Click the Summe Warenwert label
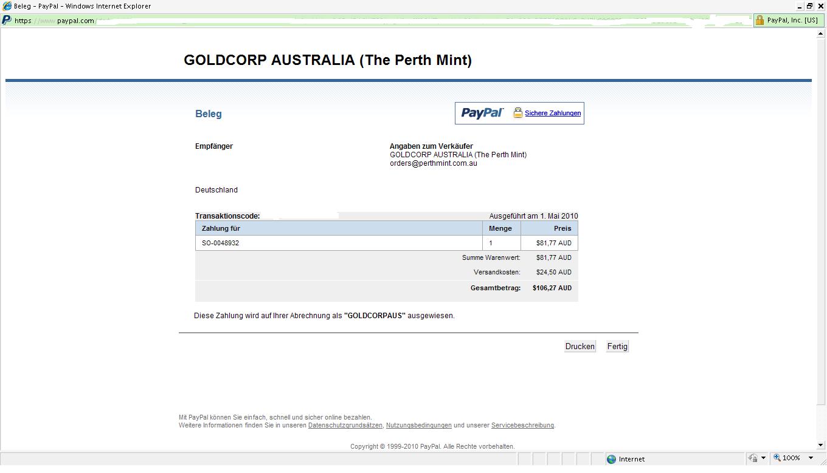The width and height of the screenshot is (827, 473). point(491,258)
